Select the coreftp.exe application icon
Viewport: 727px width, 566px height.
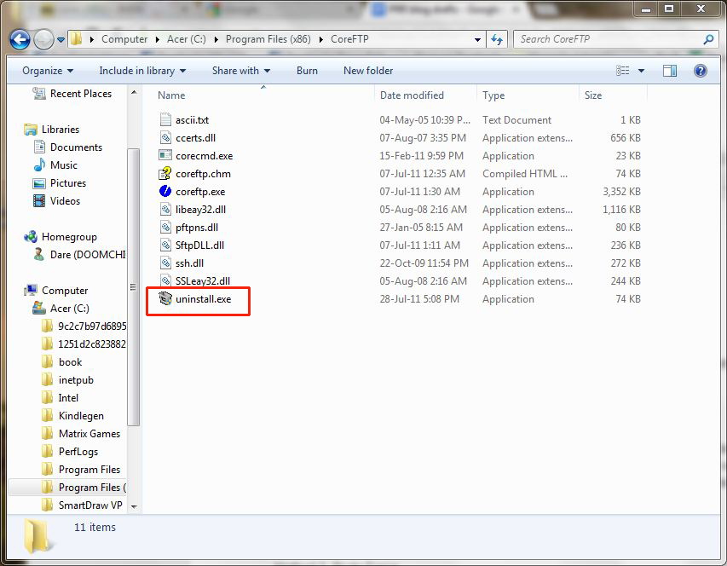tap(165, 191)
